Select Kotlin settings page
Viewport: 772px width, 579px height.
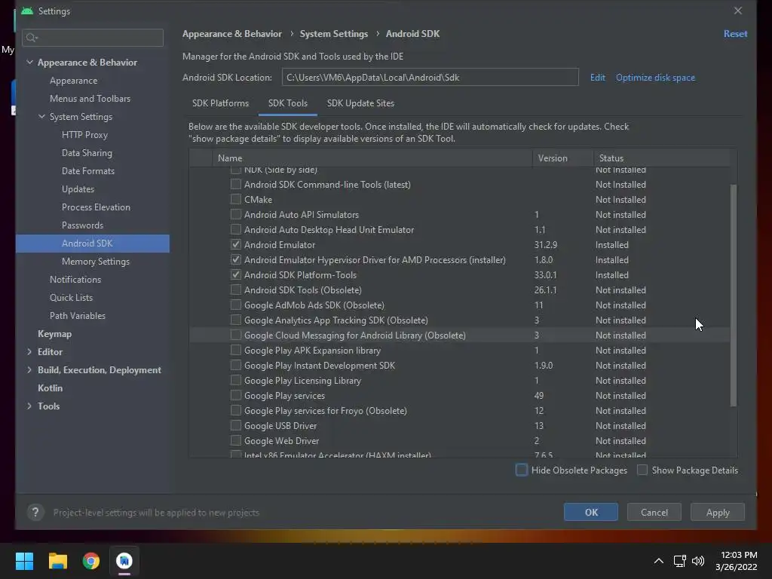click(50, 388)
